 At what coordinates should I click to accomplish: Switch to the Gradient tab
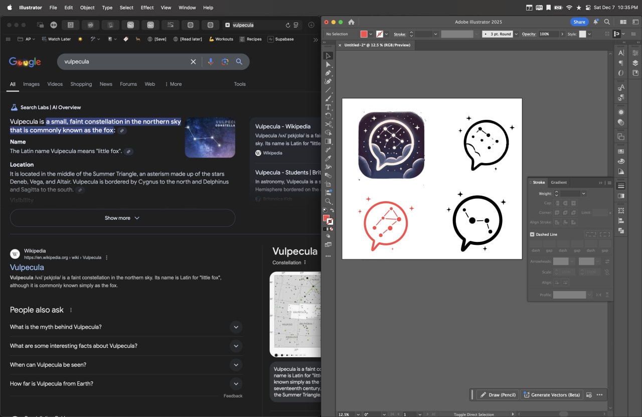tap(559, 183)
